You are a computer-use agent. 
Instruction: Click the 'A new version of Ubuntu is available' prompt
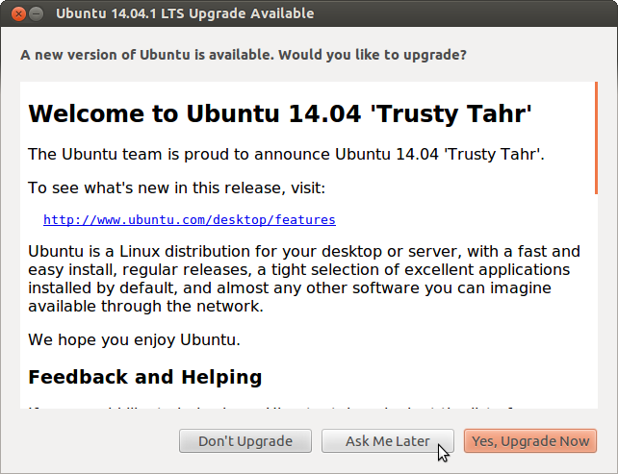[x=244, y=55]
